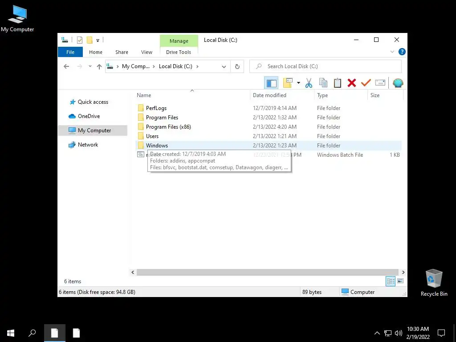The height and width of the screenshot is (342, 456).
Task: Click the Paste clipboard icon
Action: [338, 83]
